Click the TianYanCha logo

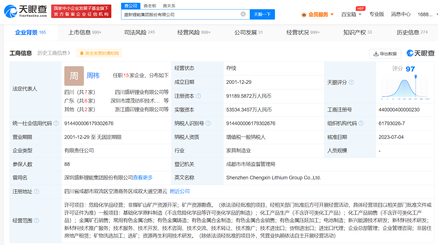[x=25, y=11]
